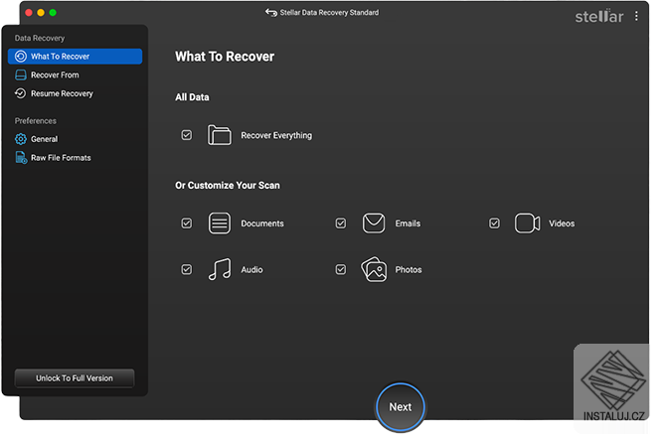Close the window with red button

click(29, 13)
